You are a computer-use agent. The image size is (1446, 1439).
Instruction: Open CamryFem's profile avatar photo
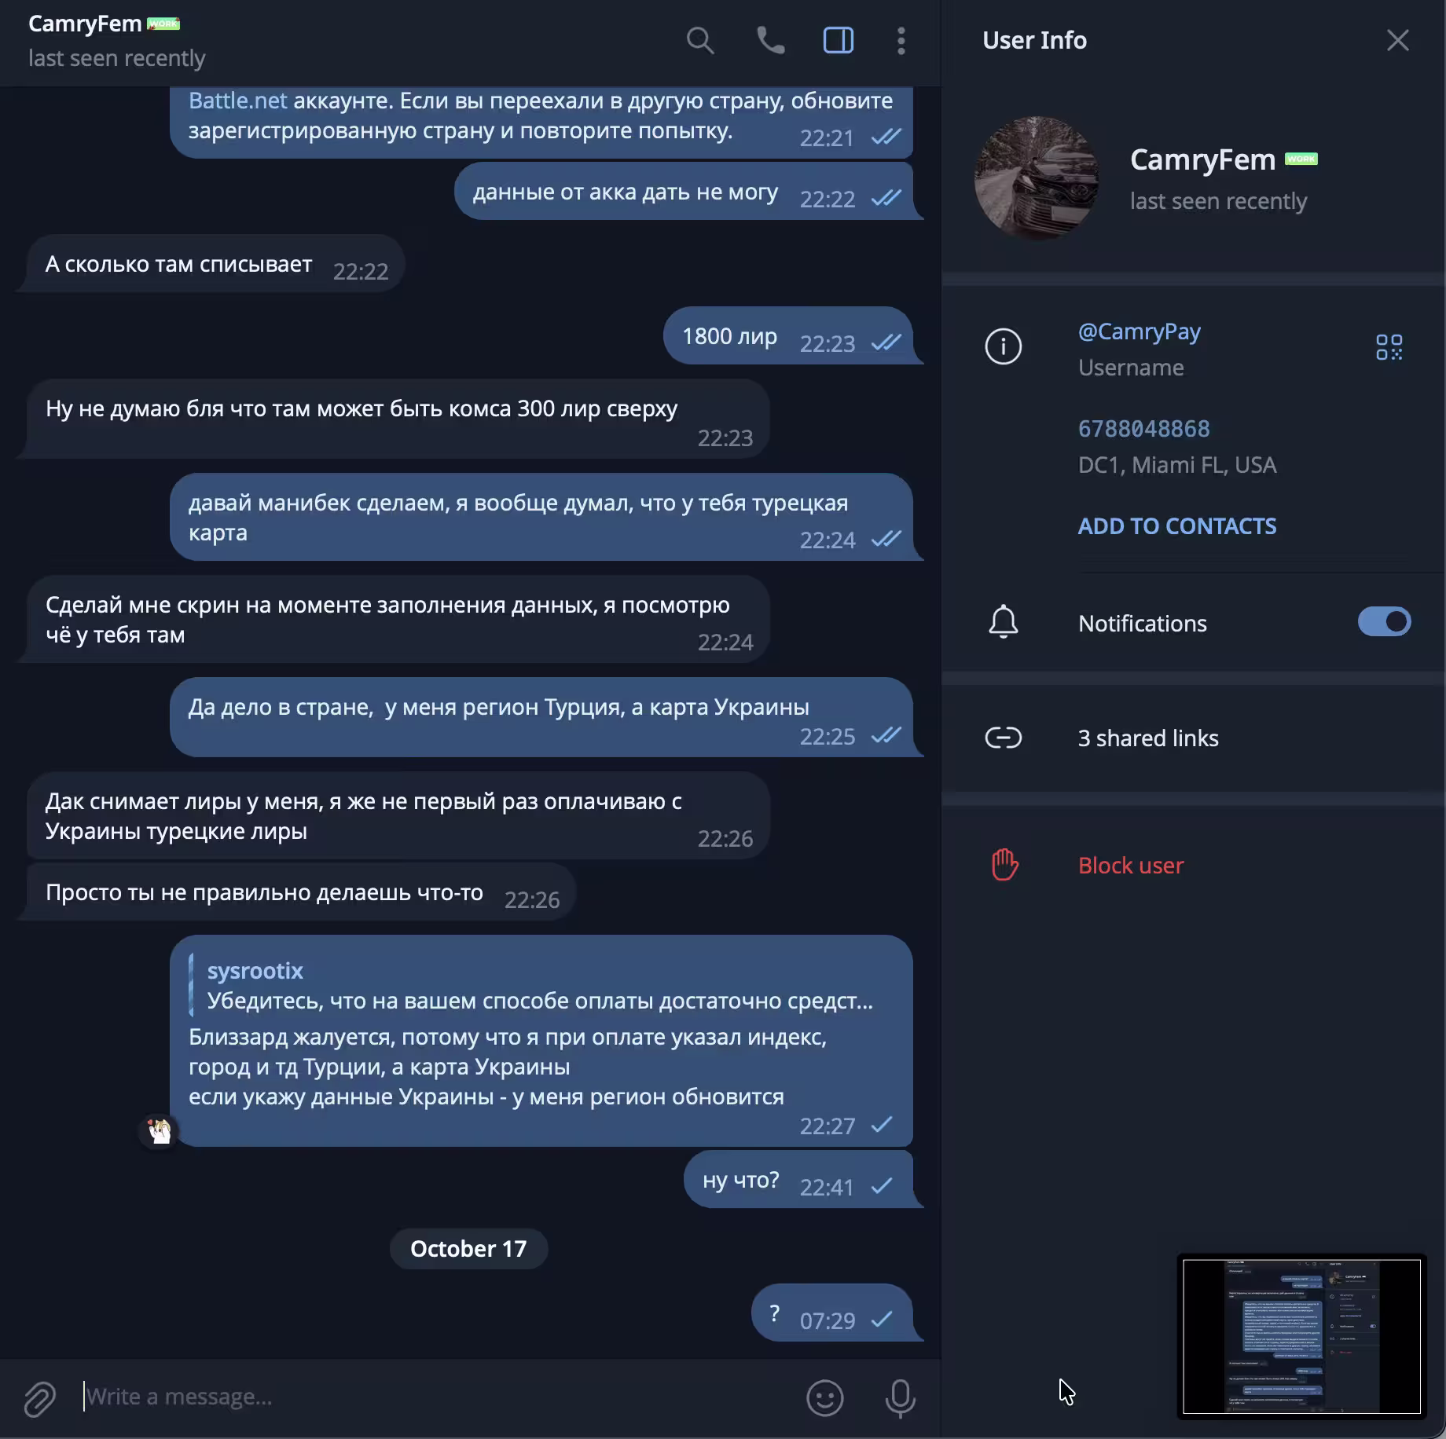(1036, 178)
